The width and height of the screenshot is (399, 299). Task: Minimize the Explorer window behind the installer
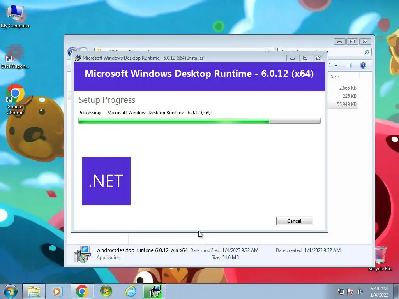pyautogui.click(x=339, y=41)
